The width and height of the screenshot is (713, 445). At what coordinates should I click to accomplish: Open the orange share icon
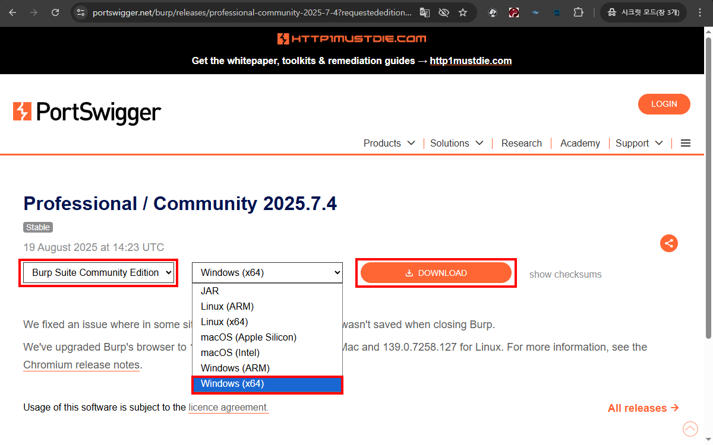669,243
